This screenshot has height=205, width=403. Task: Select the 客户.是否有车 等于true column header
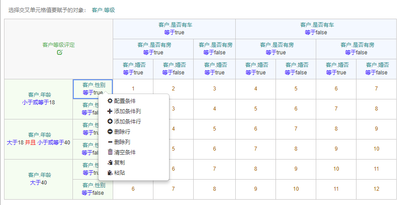pyautogui.click(x=174, y=29)
